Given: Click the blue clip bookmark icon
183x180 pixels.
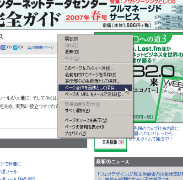Looking at the screenshot, I should pos(15,48).
